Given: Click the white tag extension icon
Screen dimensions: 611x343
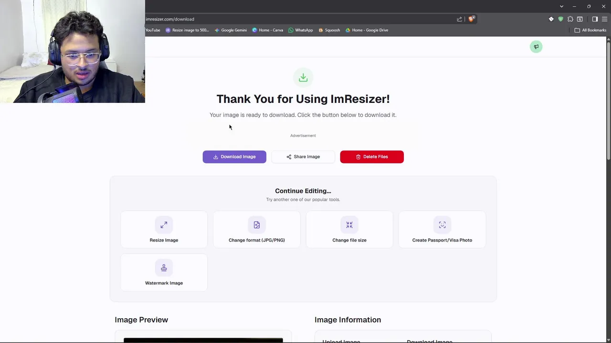Looking at the screenshot, I should [x=551, y=19].
